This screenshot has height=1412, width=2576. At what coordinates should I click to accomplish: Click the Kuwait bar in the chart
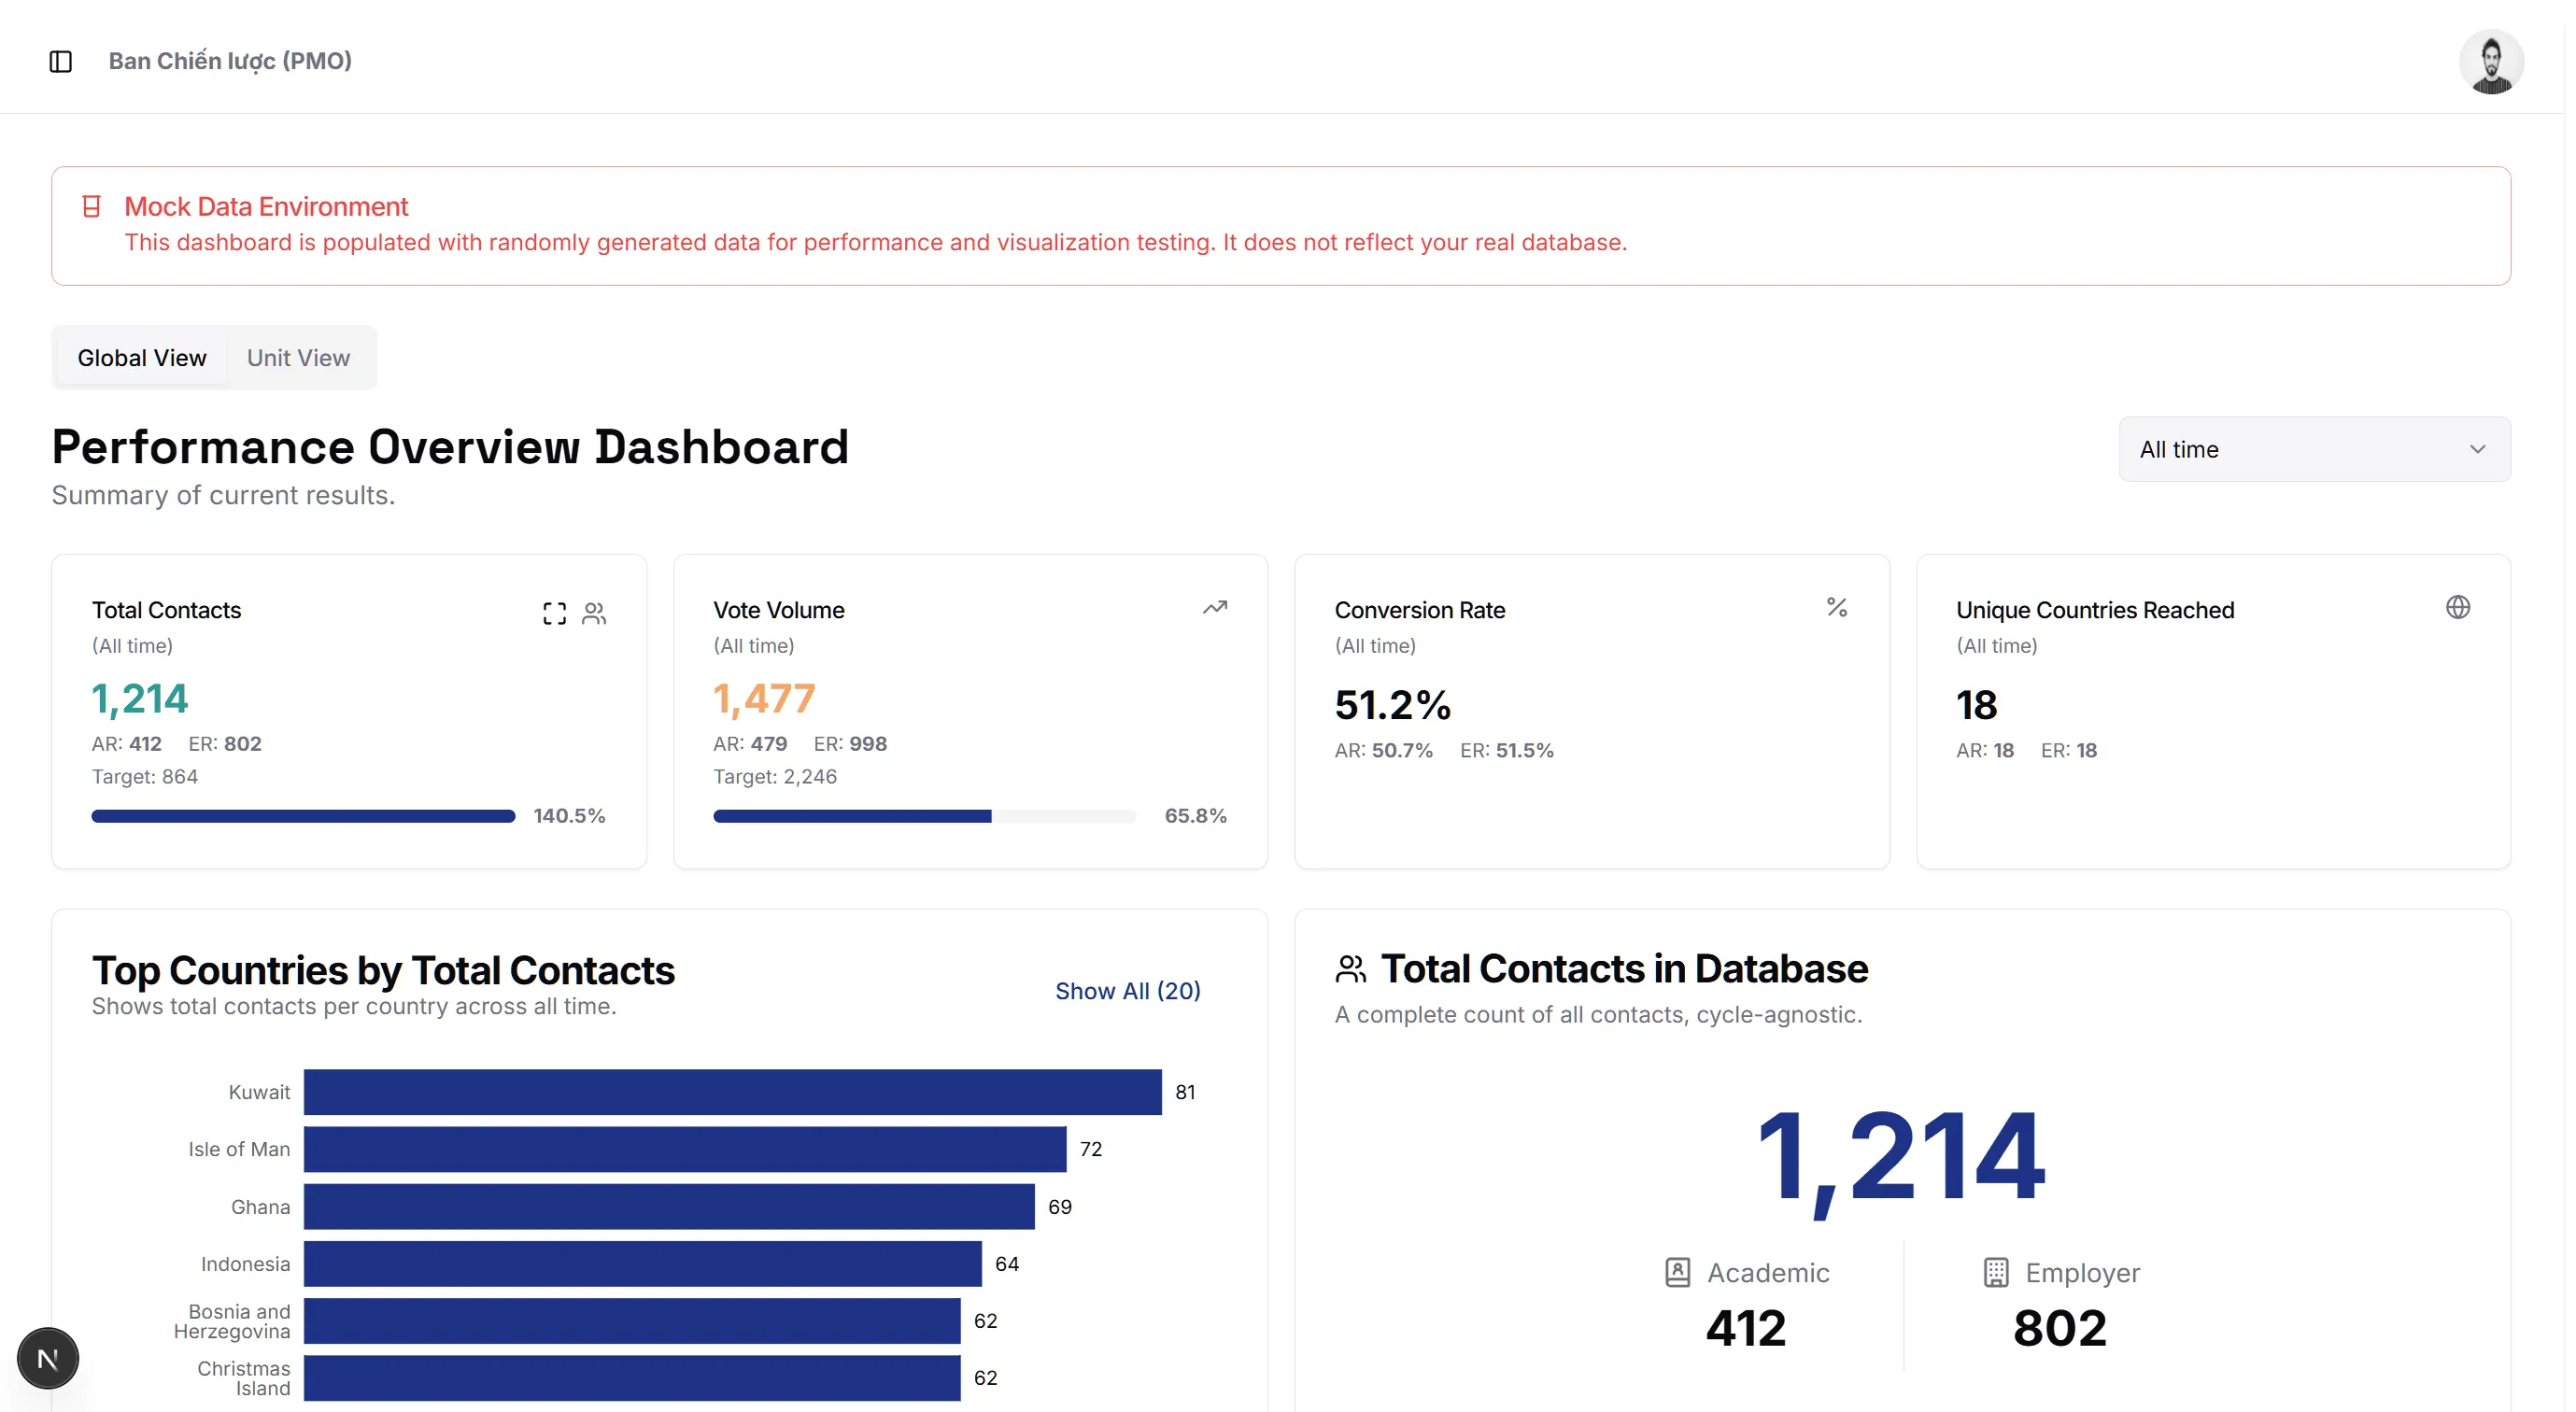[x=733, y=1092]
